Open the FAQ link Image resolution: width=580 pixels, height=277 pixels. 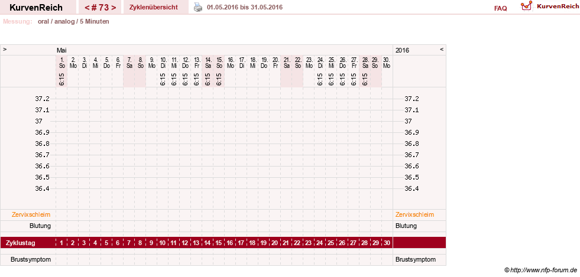coord(500,8)
